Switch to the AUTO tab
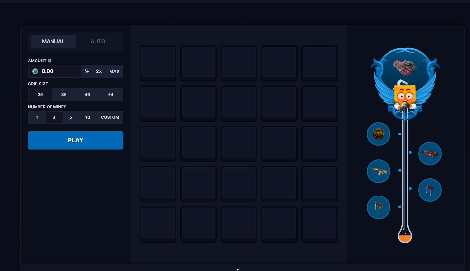The width and height of the screenshot is (470, 271). pos(98,42)
